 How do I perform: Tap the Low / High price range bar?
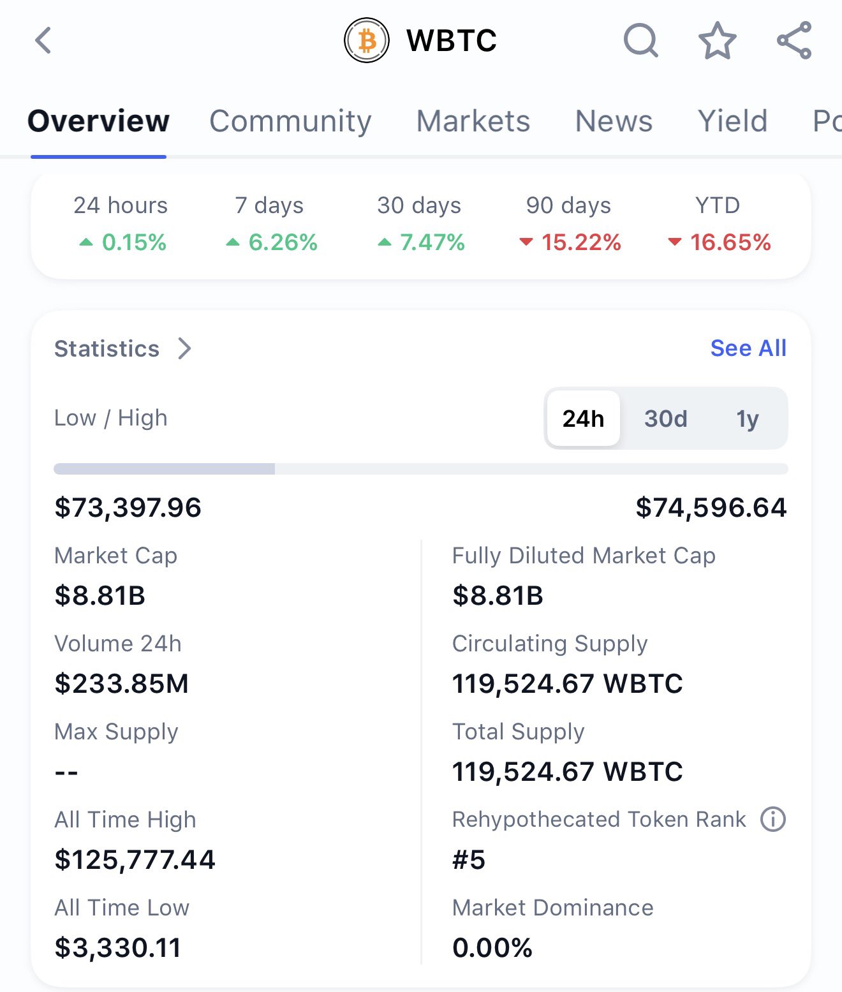coord(420,470)
